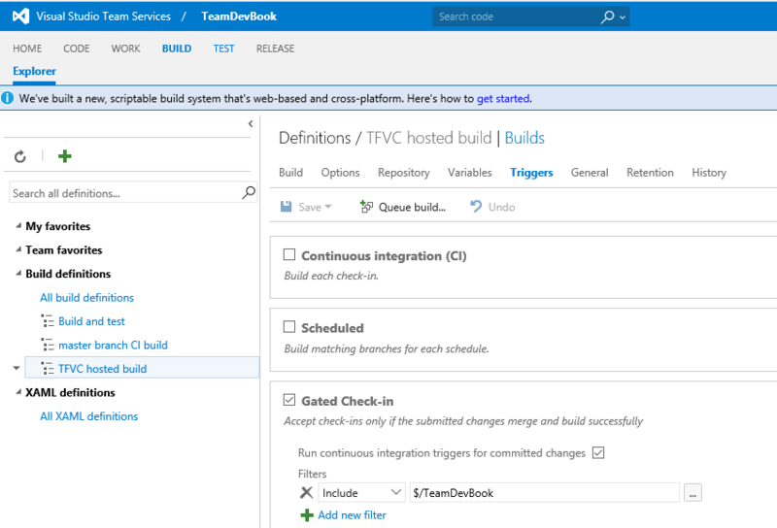Click the info icon in the banner
Image resolution: width=777 pixels, height=528 pixels.
click(x=8, y=98)
